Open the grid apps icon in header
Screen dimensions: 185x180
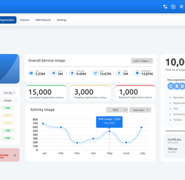click(165, 7)
